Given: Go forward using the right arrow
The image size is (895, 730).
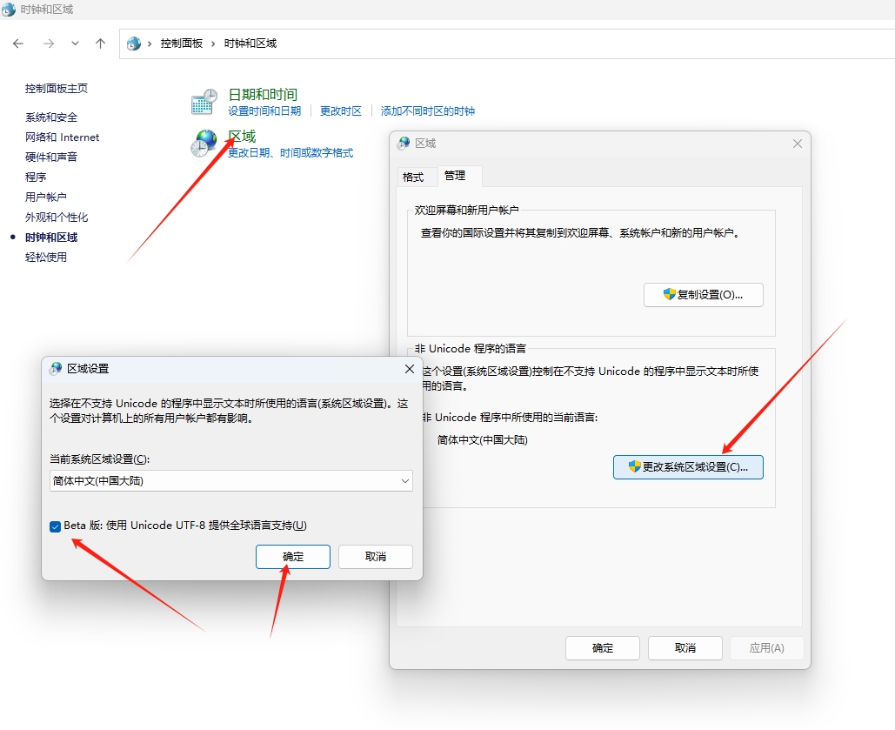Looking at the screenshot, I should tap(49, 44).
